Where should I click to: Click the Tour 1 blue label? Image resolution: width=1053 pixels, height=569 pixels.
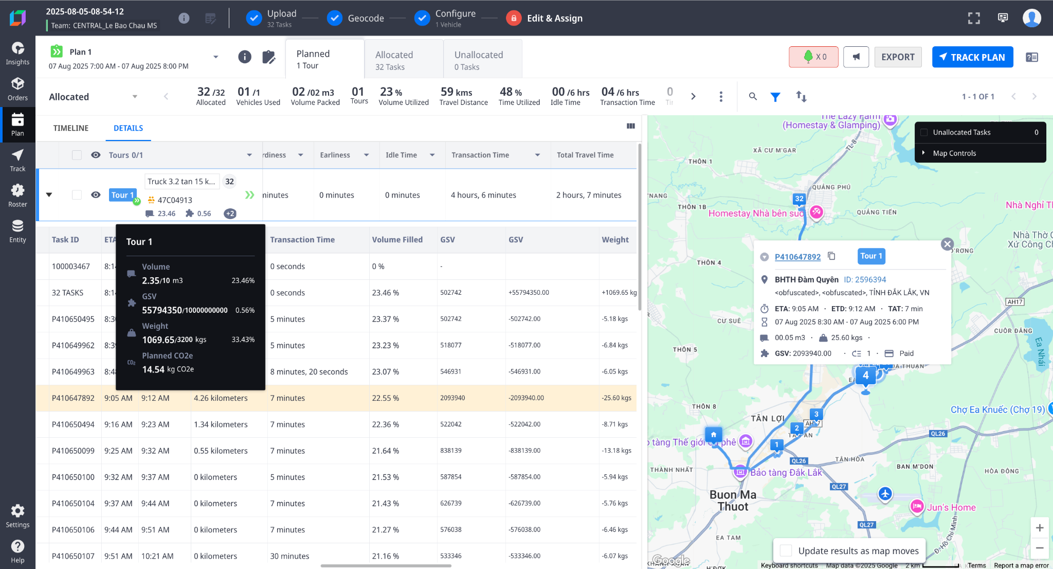122,195
